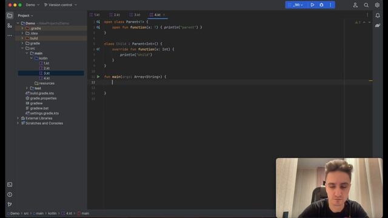The width and height of the screenshot is (388, 218).
Task: Select 3.kt in project tree
Action: pyautogui.click(x=46, y=73)
